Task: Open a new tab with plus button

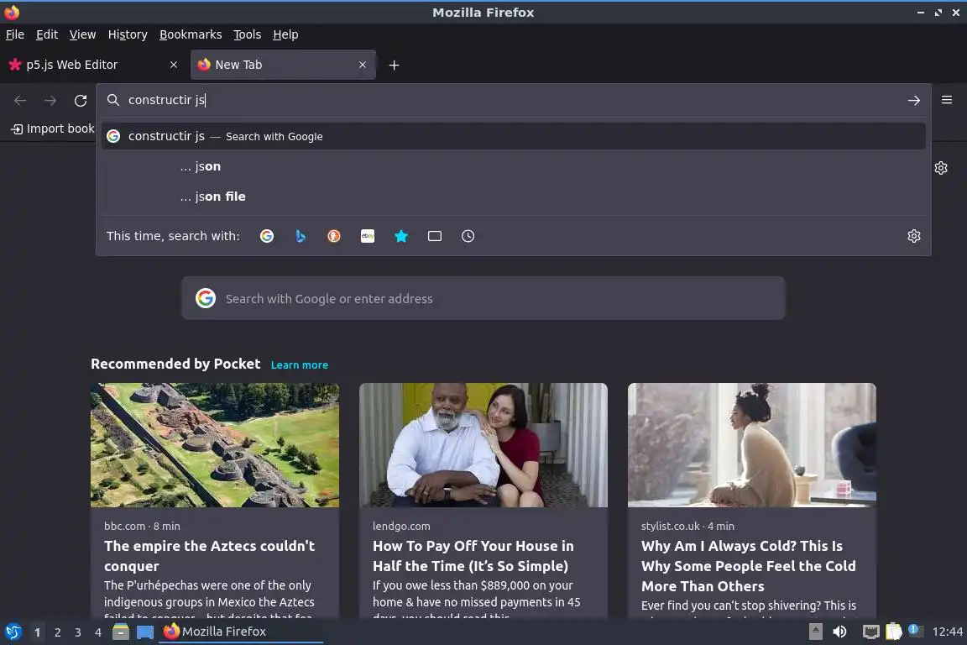Action: click(394, 65)
